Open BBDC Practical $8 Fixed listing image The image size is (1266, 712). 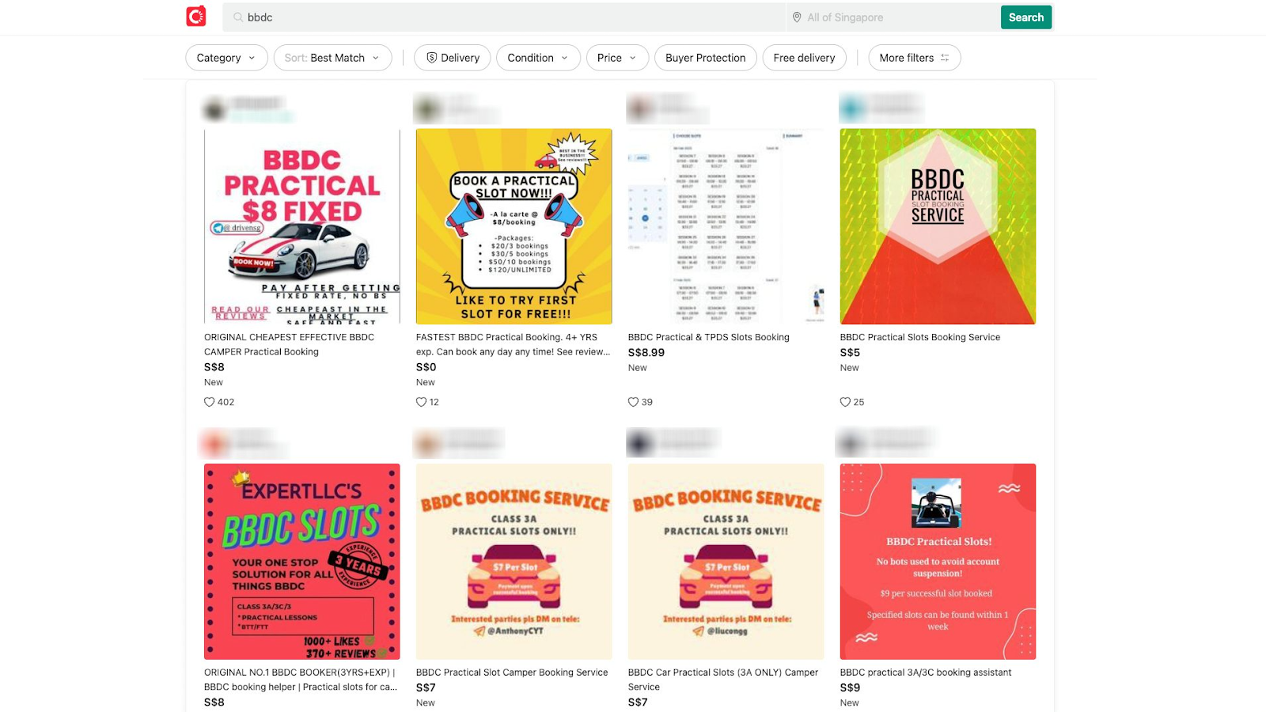(302, 226)
